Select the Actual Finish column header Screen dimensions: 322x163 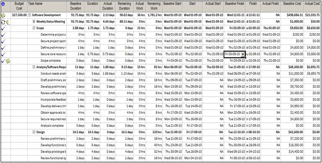pyautogui.click(x=271, y=6)
